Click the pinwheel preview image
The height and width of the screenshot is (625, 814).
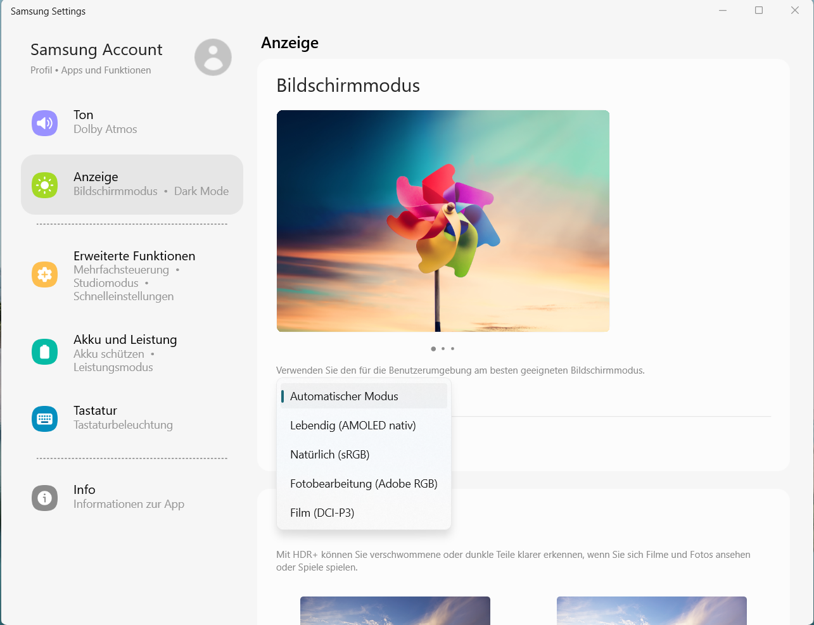pos(443,221)
